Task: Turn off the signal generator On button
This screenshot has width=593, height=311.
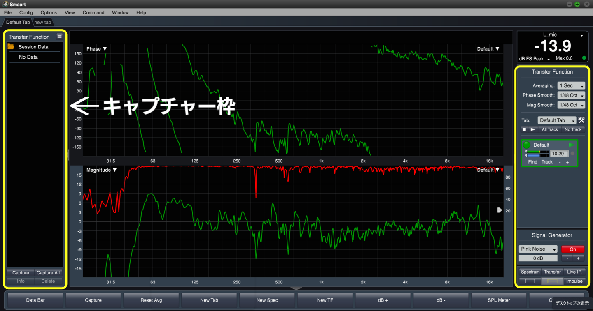Action: [572, 249]
